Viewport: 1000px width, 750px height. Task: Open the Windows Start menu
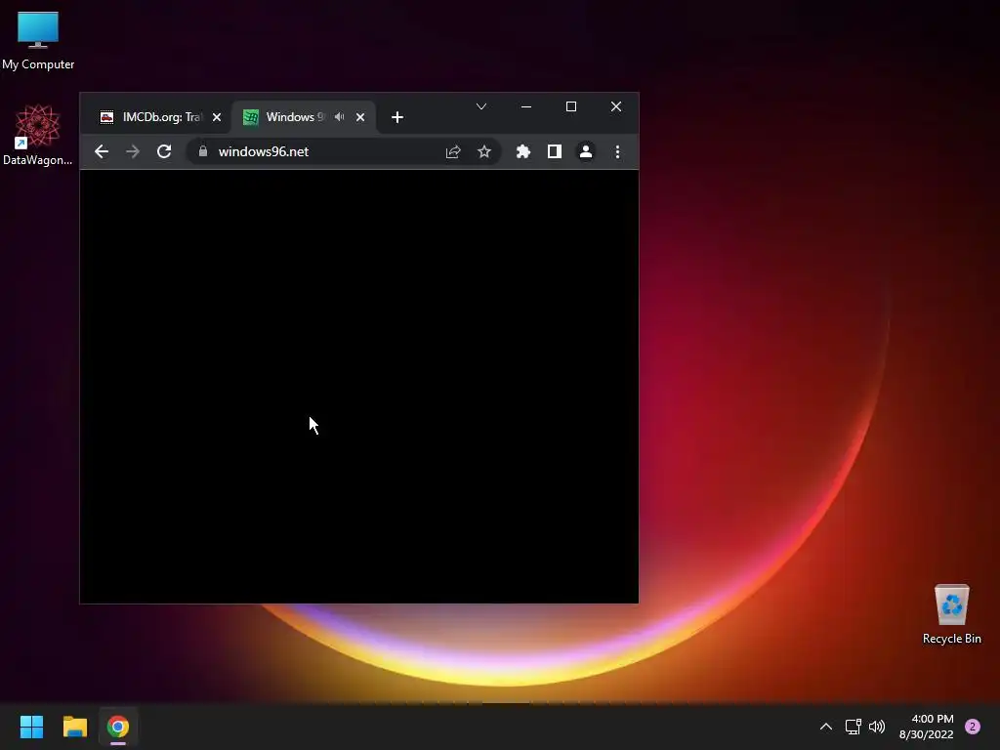(31, 727)
